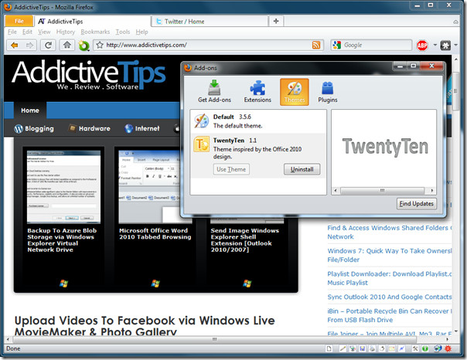467x360 pixels.
Task: Click the Home link in site navigation
Action: [x=30, y=110]
